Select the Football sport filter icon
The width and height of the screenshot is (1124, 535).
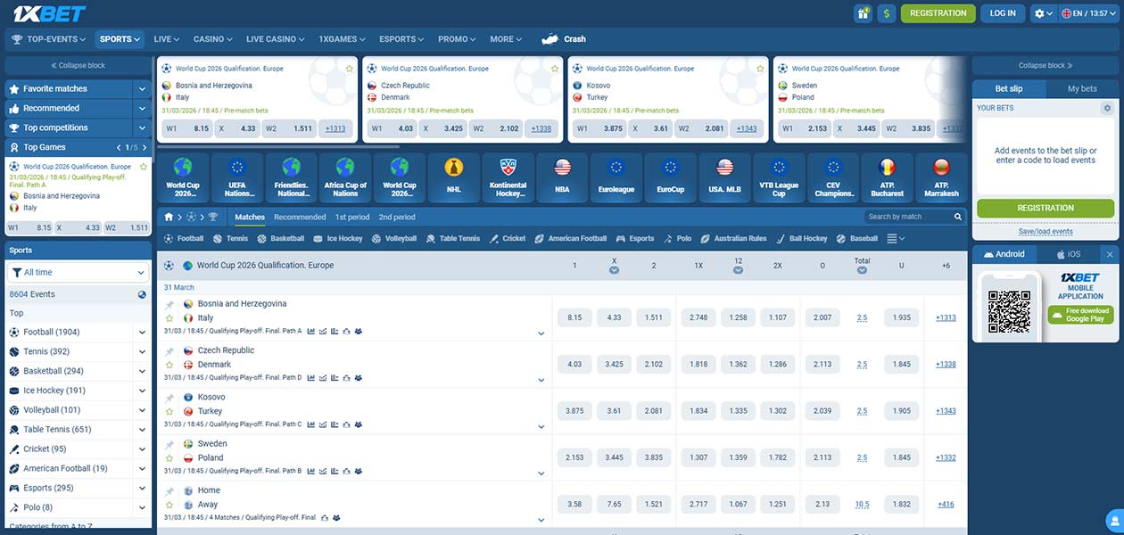167,238
